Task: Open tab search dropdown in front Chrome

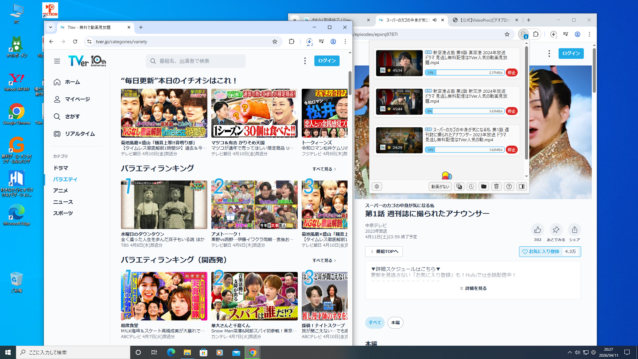Action: pos(50,27)
